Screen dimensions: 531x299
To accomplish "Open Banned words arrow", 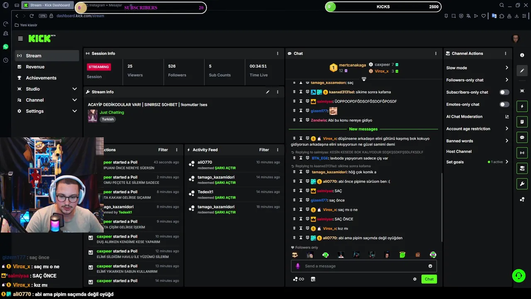I will pos(507,141).
